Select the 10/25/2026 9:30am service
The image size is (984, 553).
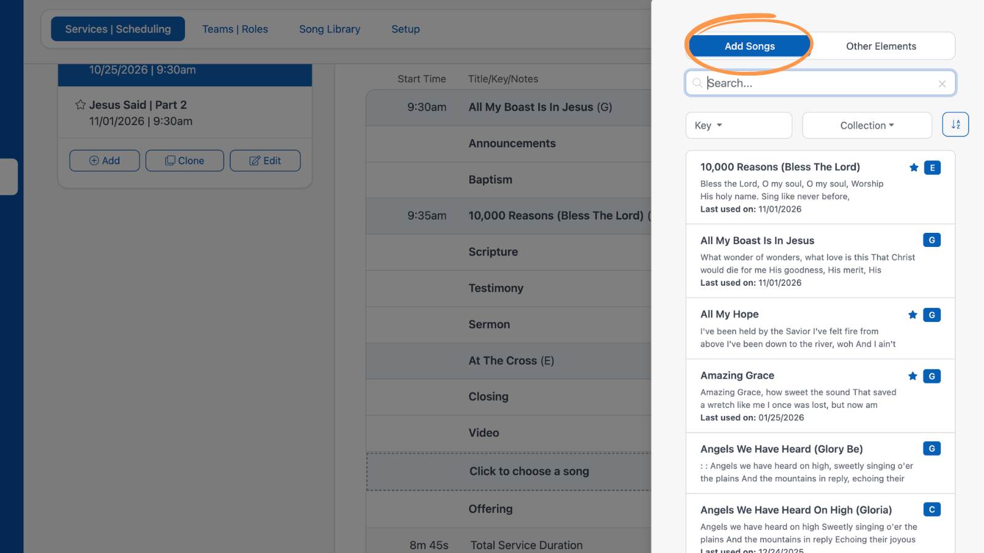pyautogui.click(x=185, y=74)
